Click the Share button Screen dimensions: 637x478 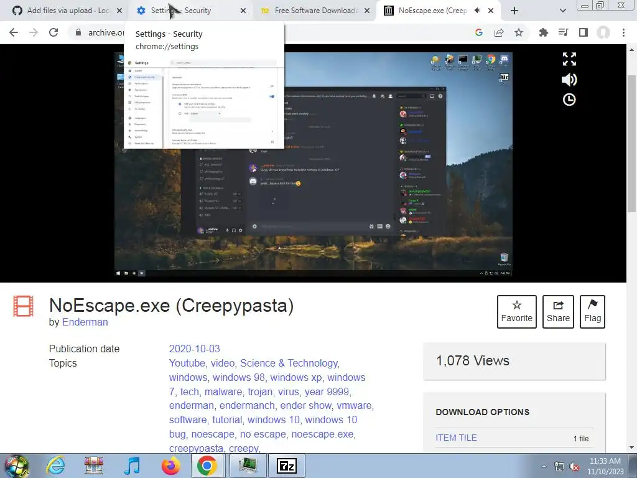tap(558, 312)
